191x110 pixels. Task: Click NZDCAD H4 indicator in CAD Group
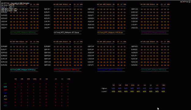coord(157,19)
